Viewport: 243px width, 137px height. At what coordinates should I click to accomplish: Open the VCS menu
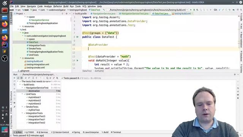[x=84, y=6]
